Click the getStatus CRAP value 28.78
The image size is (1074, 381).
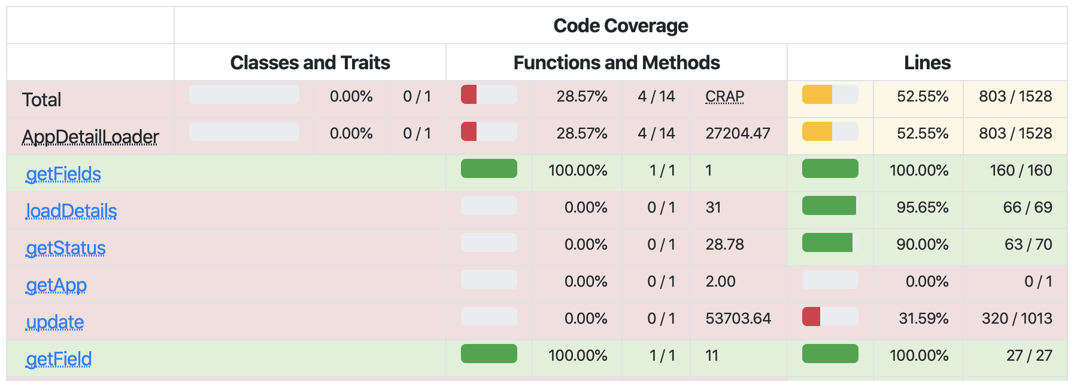click(x=724, y=244)
